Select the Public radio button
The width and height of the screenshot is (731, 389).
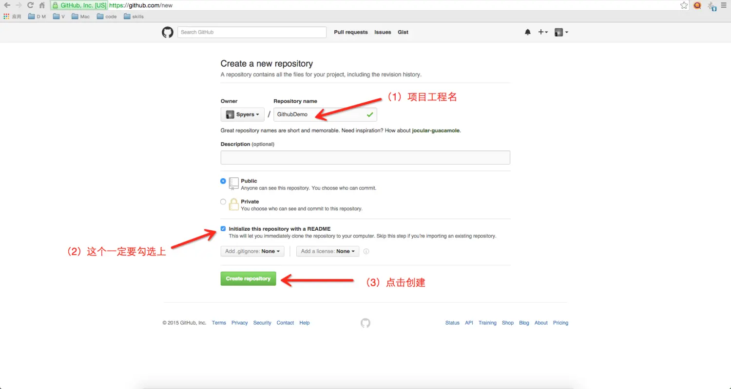[223, 181]
